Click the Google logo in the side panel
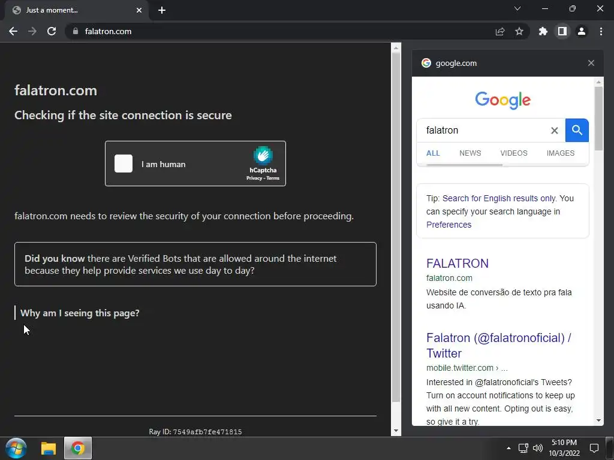The height and width of the screenshot is (460, 614). (503, 100)
